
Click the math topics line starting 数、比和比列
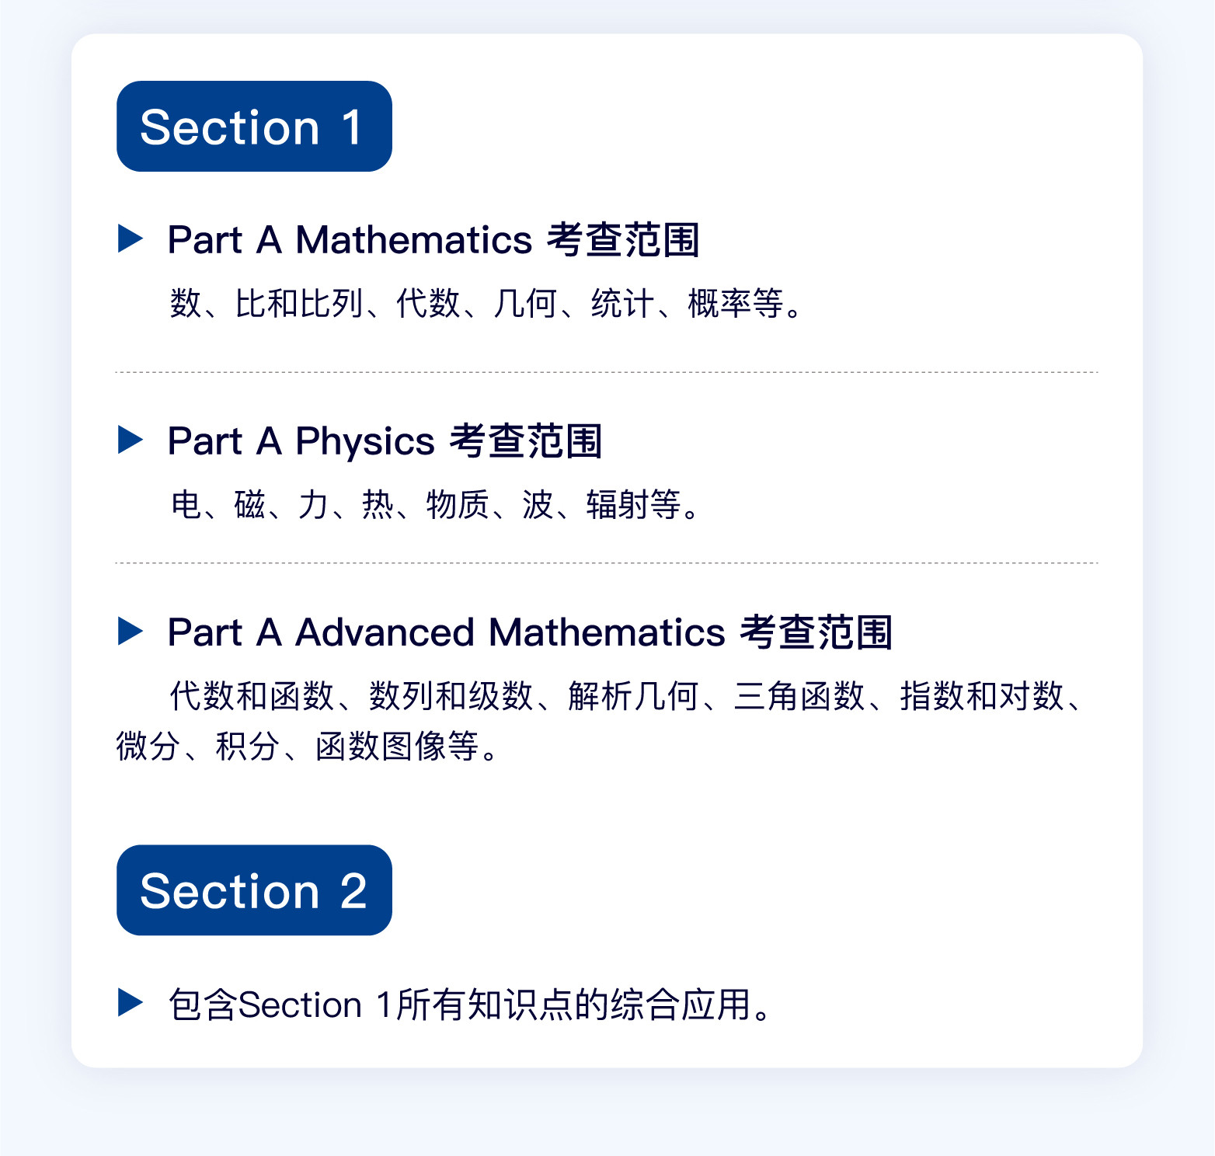(x=486, y=303)
